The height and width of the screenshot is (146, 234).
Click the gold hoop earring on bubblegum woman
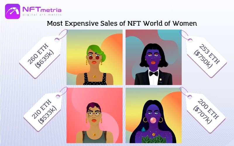tap(145, 120)
